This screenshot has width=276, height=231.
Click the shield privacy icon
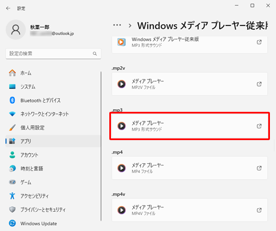point(12,209)
